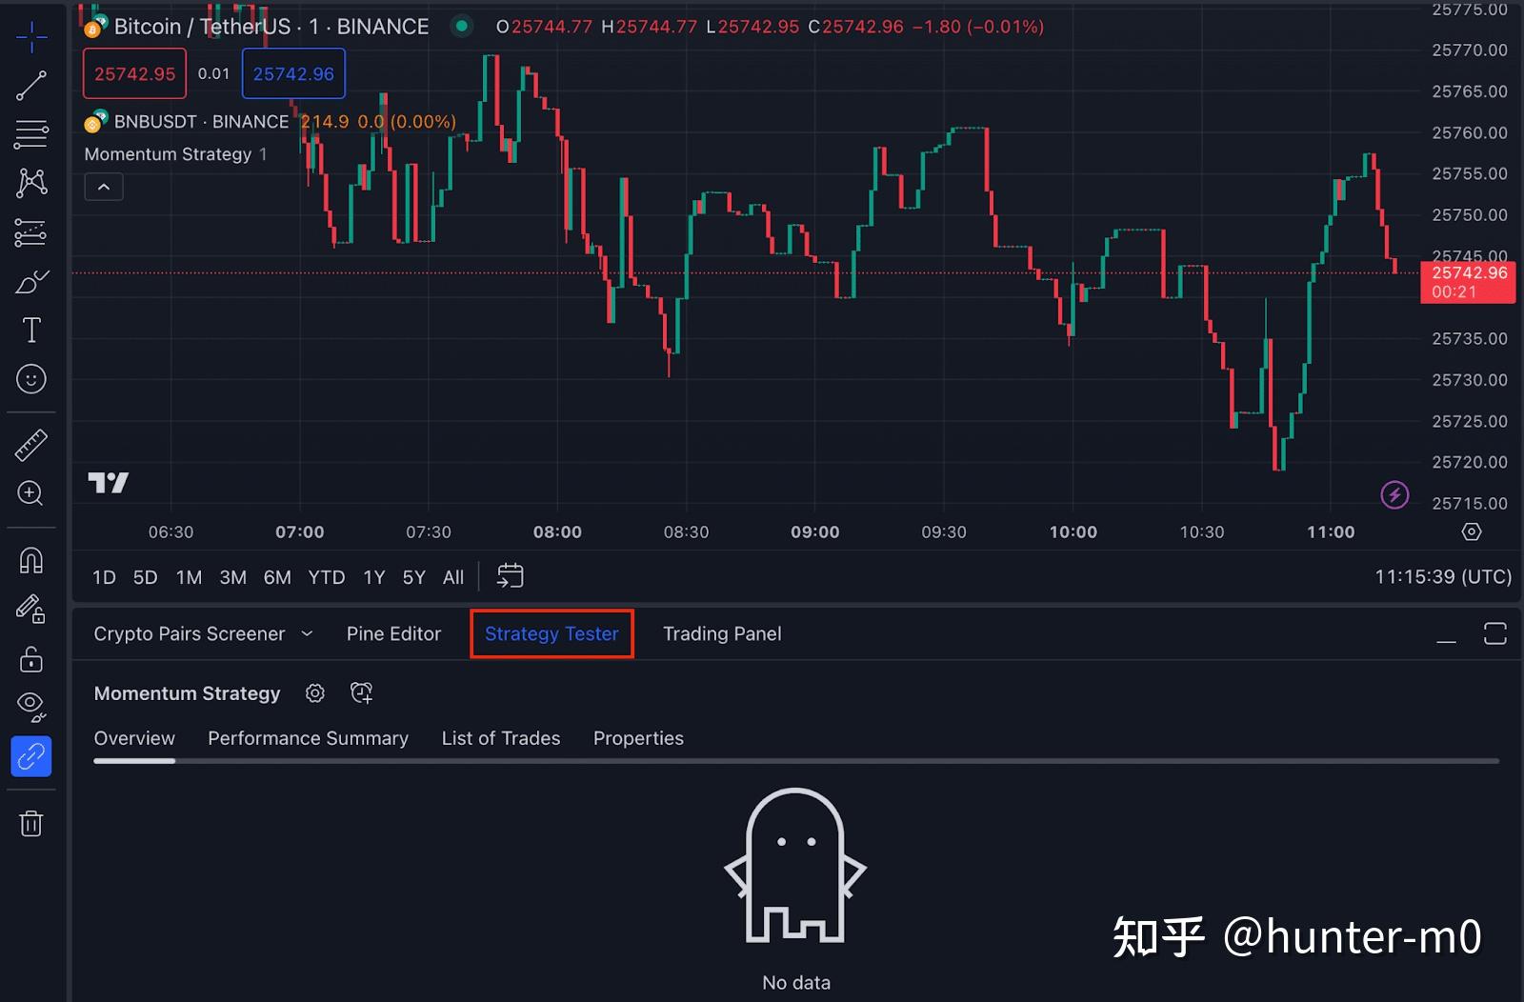Collapse the Momentum Strategy indicator panel
1524x1002 pixels.
pyautogui.click(x=104, y=186)
